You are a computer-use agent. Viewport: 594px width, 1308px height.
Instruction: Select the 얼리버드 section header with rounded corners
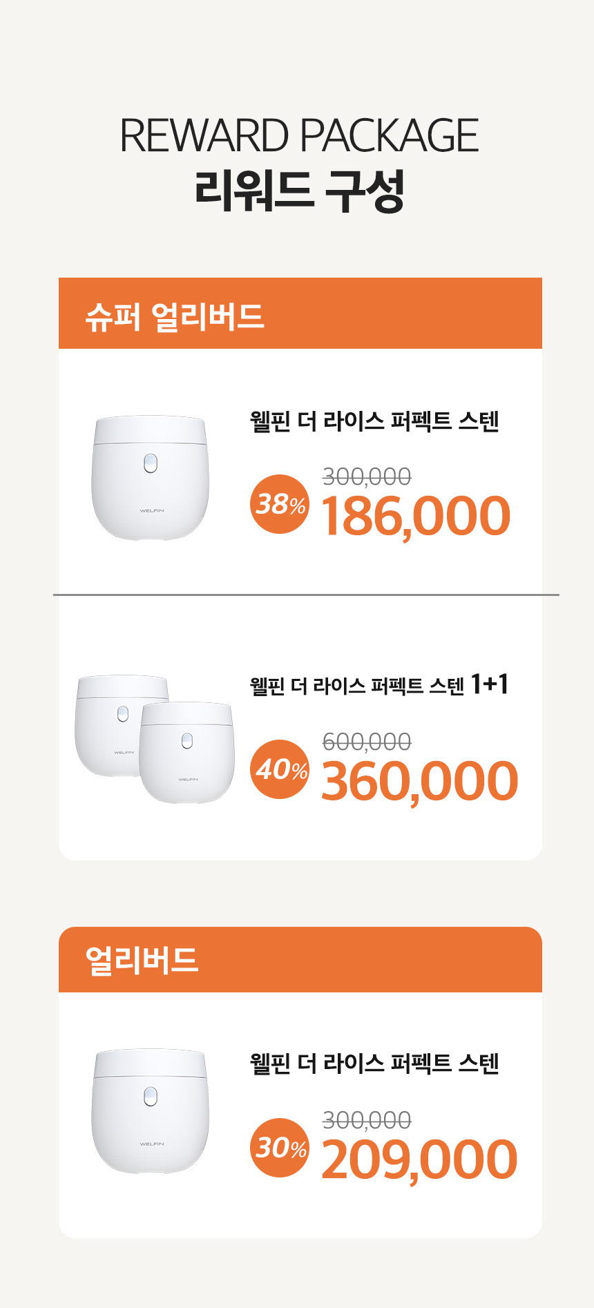coord(300,960)
